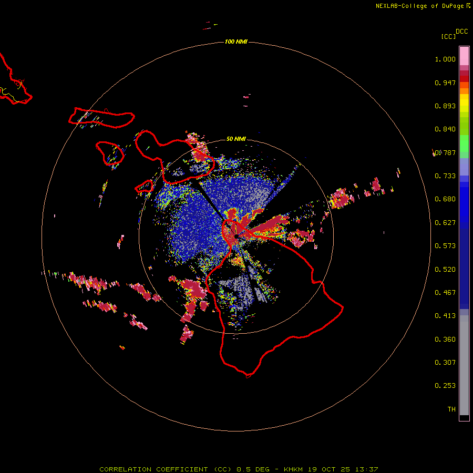Click the 0.893 color scale label
Image resolution: width=473 pixels, height=473 pixels.
pyautogui.click(x=445, y=106)
